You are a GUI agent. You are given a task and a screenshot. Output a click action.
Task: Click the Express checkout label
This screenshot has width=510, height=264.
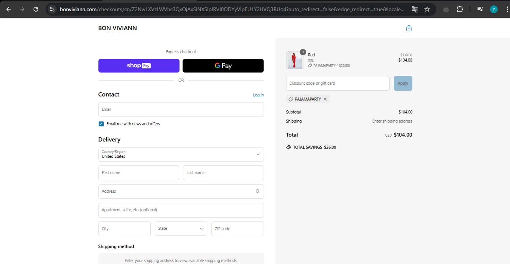coord(181,52)
